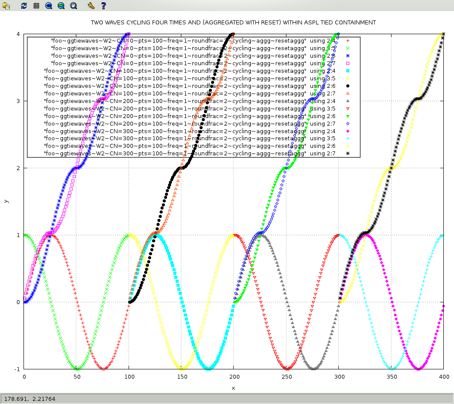This screenshot has width=454, height=404.
Task: Apply next zoom settings (green arrow)
Action: (x=61, y=6)
